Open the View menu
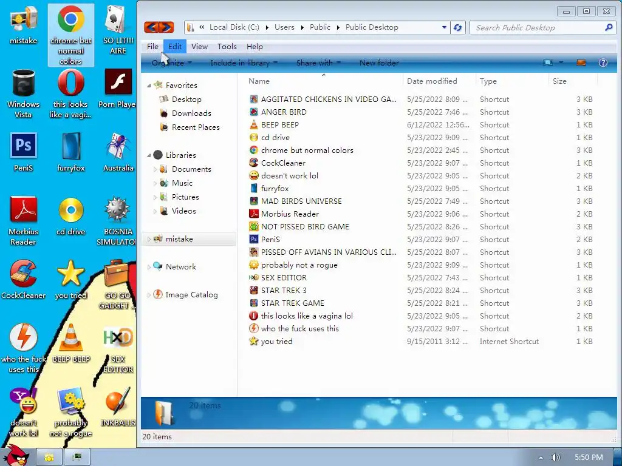622x466 pixels. (199, 46)
